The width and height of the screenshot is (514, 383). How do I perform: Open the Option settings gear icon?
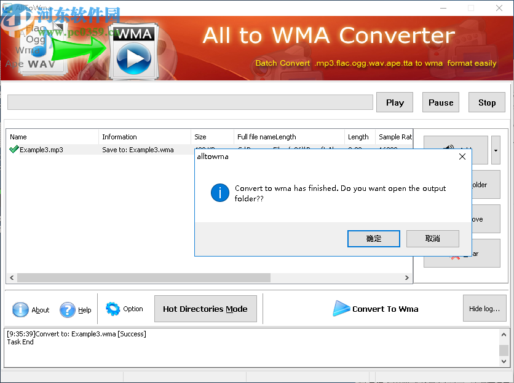(x=113, y=309)
